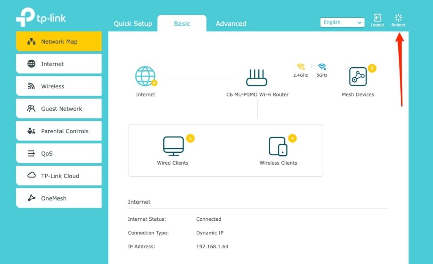Open the OneMesh sidebar item
Viewport: 433px width, 264px height.
coord(59,198)
